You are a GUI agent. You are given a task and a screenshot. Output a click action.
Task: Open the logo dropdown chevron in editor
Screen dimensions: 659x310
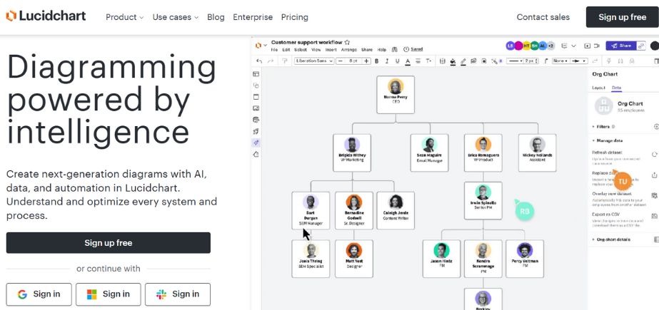click(x=265, y=46)
